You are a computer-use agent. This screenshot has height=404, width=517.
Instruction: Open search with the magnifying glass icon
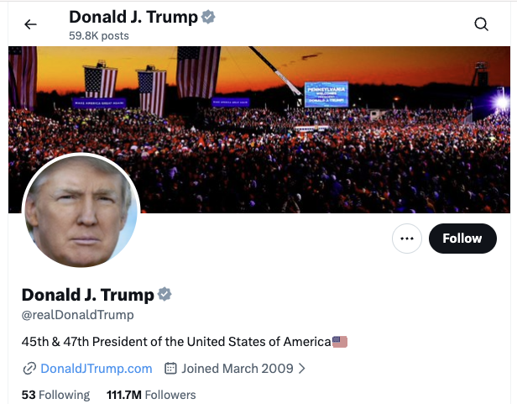pos(482,24)
